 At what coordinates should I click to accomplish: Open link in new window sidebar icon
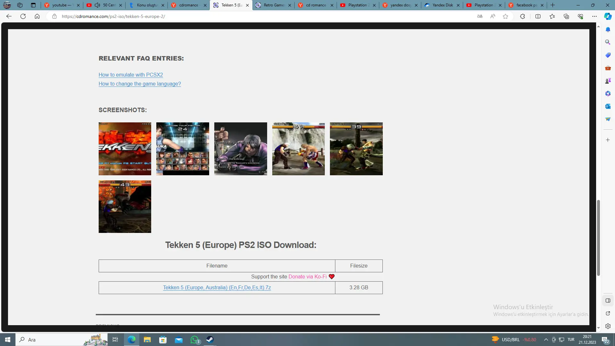[x=608, y=313]
